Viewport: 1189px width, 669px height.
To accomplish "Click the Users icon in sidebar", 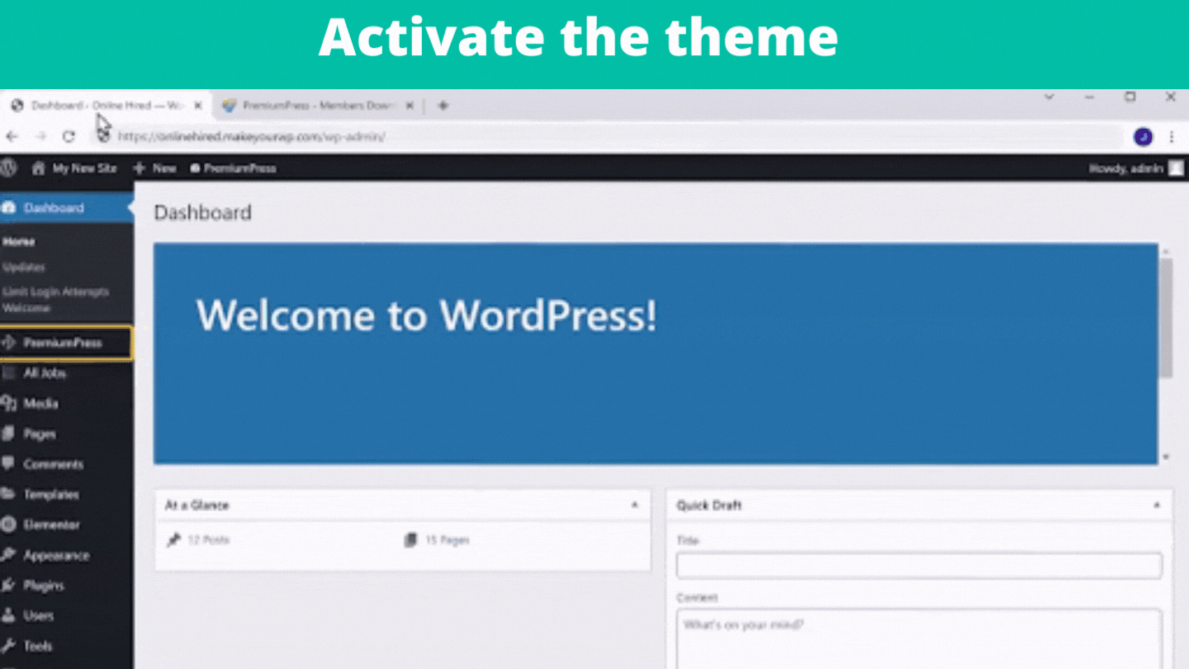I will click(x=9, y=615).
